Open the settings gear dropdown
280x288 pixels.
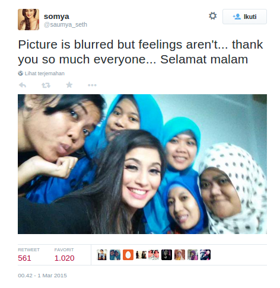coord(212,16)
